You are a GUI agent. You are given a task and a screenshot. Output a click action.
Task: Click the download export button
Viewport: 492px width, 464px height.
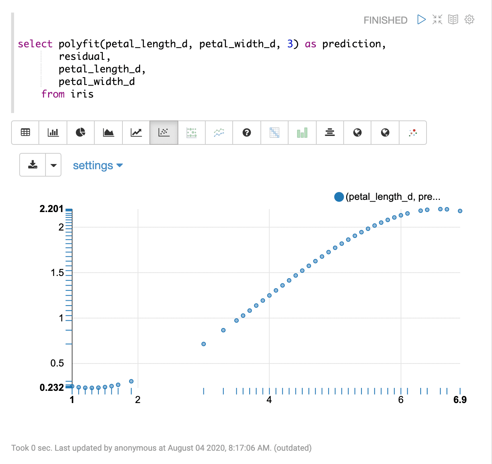[x=33, y=165]
